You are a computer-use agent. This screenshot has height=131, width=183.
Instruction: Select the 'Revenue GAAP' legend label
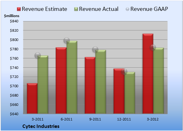tap(149, 9)
